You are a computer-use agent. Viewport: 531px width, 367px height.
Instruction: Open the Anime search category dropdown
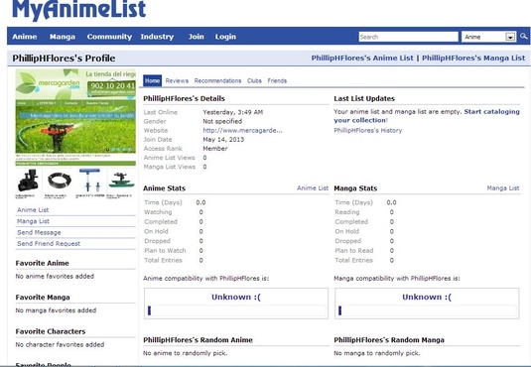click(488, 37)
